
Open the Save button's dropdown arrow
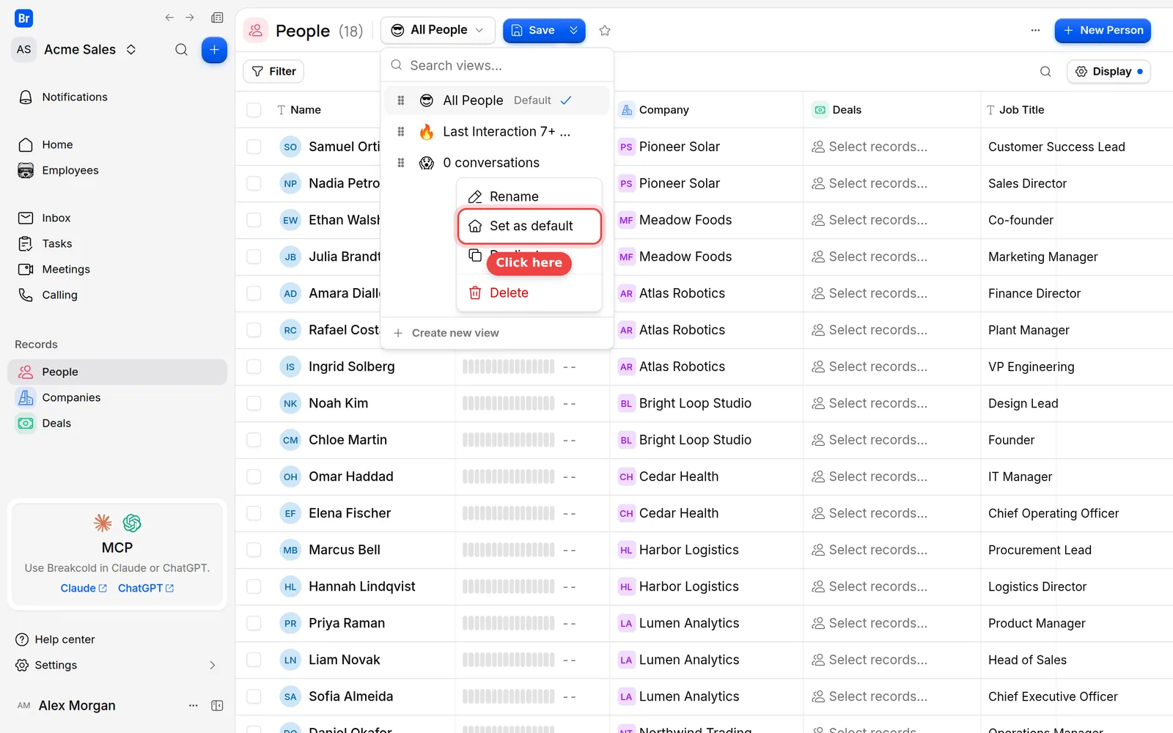tap(574, 30)
